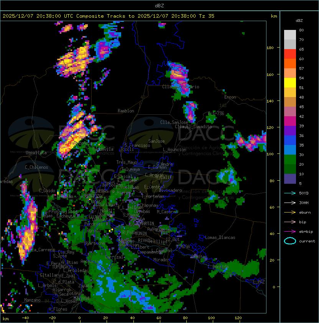This screenshot has height=323, width=319.
Task: Click the Clla.El_Cavadito place label
Action: coord(193,127)
